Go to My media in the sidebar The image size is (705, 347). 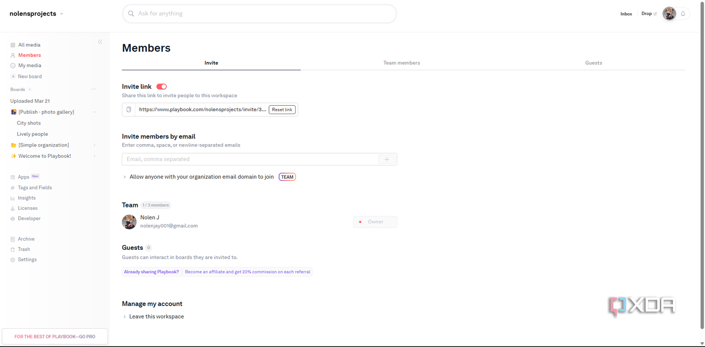click(x=30, y=66)
